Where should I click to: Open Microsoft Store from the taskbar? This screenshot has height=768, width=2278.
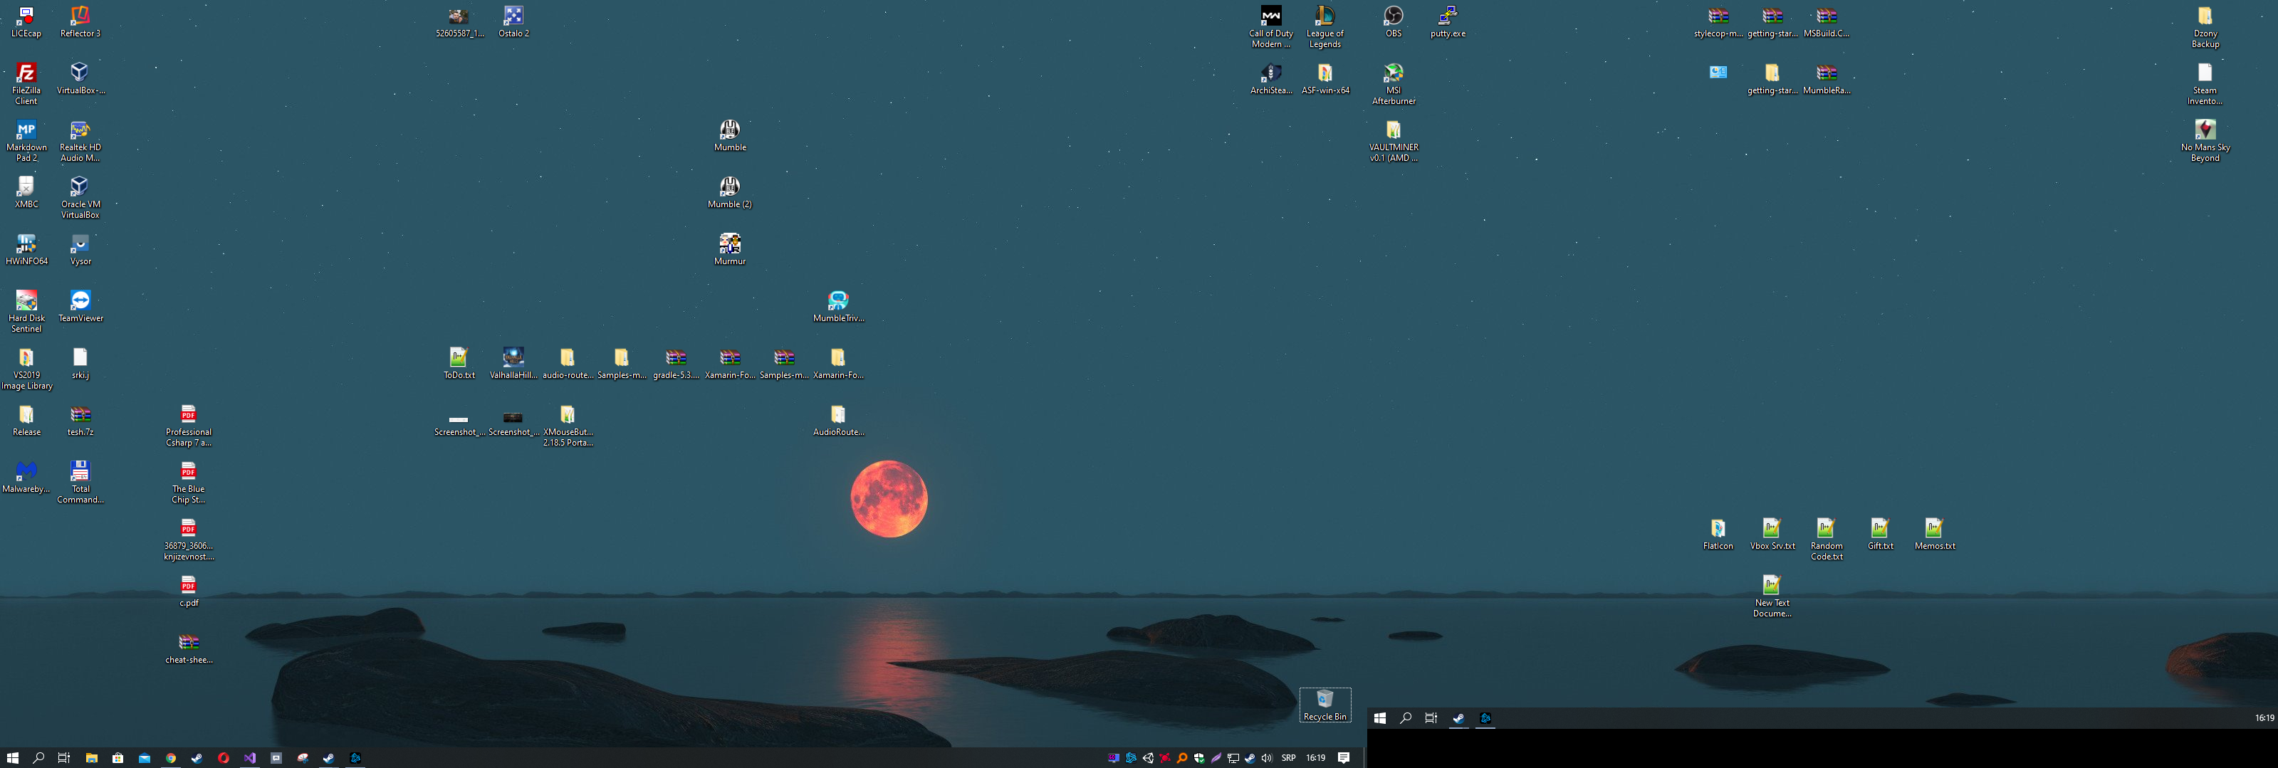(x=117, y=757)
